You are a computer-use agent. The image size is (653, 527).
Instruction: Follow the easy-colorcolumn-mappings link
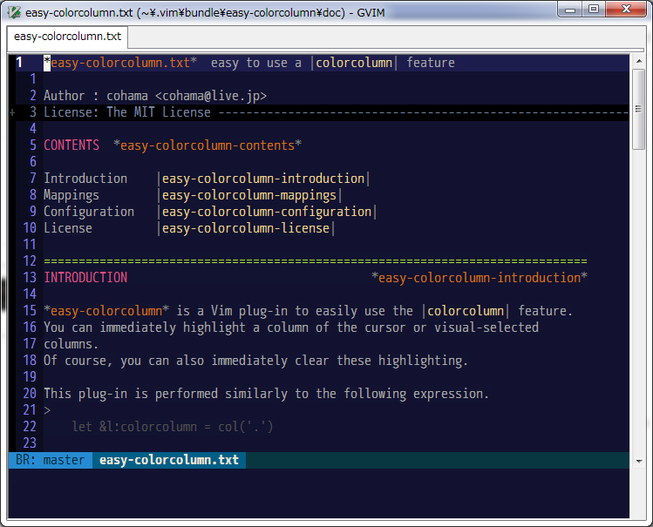point(249,195)
